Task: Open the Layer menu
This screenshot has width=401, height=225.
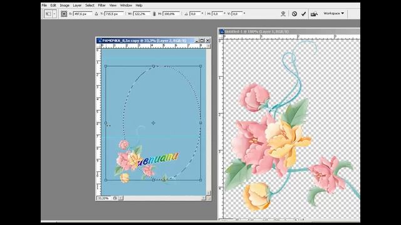Action: point(77,5)
